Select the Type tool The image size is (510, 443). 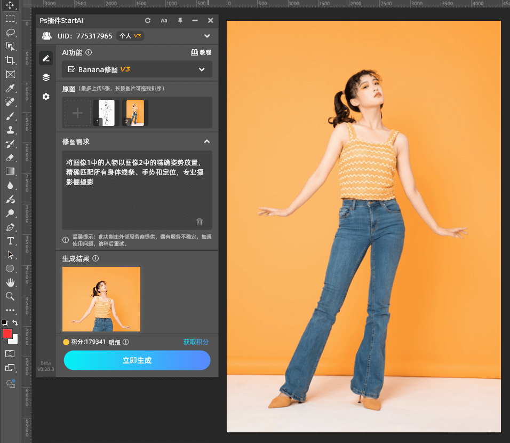point(10,241)
